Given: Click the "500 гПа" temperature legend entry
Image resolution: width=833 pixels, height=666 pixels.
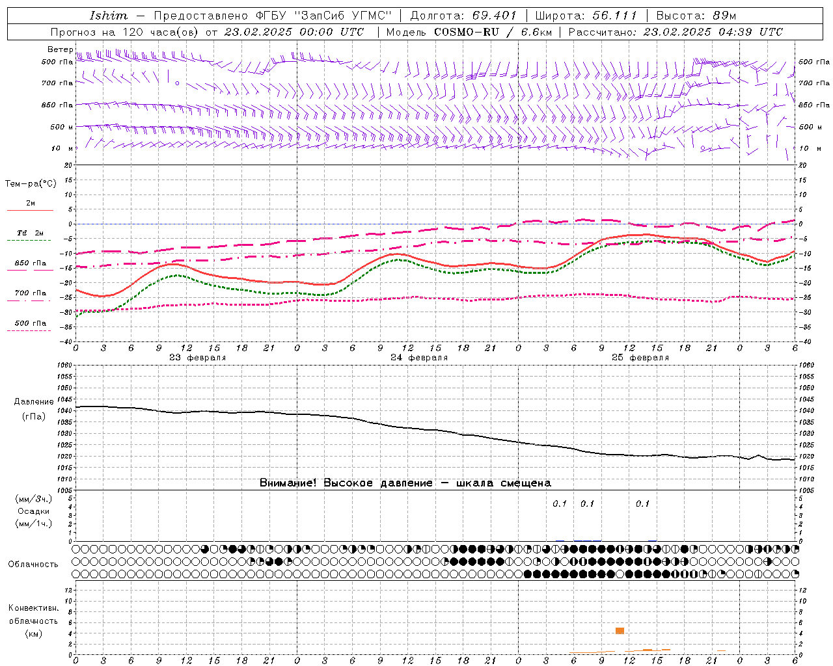Looking at the screenshot, I should pyautogui.click(x=31, y=323).
